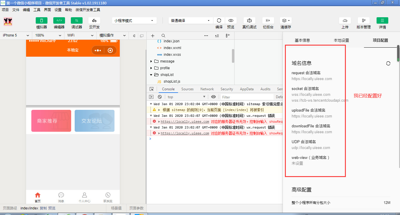Open the 帮助 menu
Screen dimensions: 400x215
tap(69, 10)
